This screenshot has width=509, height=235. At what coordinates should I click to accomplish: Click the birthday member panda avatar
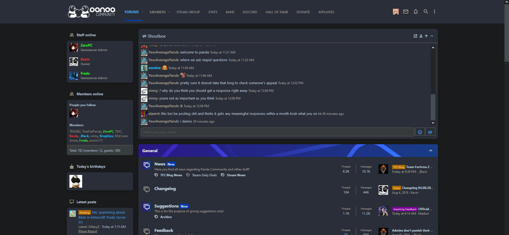[76, 181]
